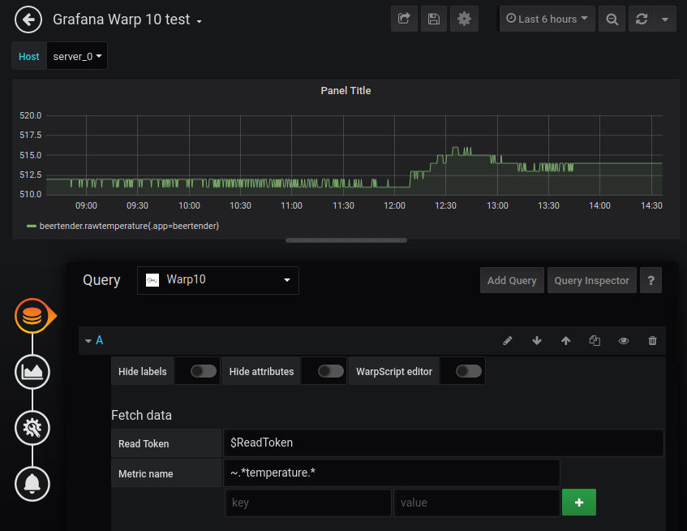687x531 pixels.
Task: Switch to the Alert bell tab
Action: click(x=32, y=484)
